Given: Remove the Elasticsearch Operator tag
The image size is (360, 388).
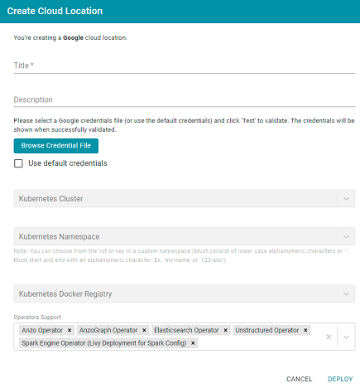Looking at the screenshot, I should coord(225,330).
